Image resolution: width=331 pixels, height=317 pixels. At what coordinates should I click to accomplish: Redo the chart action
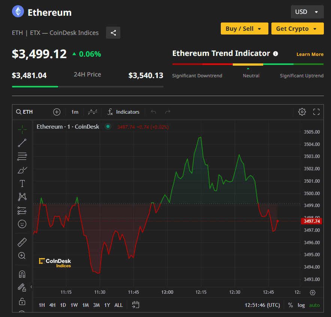point(168,112)
